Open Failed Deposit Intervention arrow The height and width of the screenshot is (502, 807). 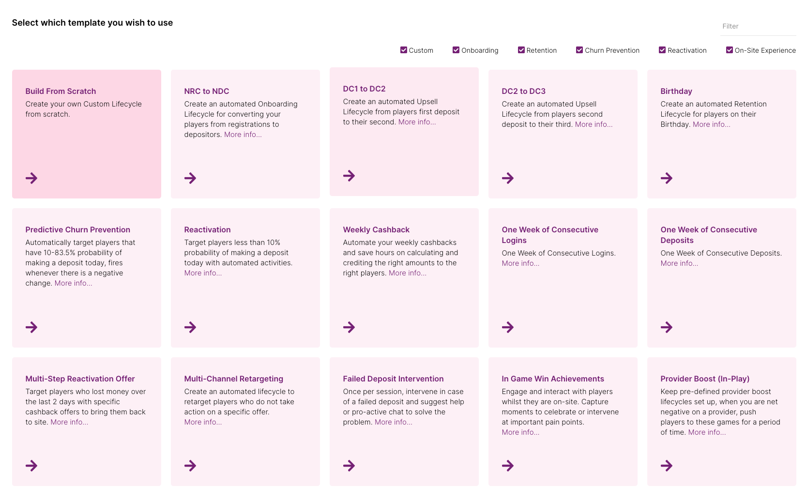[349, 466]
